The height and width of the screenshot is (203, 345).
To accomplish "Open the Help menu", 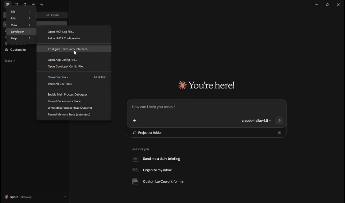I will click(21, 38).
